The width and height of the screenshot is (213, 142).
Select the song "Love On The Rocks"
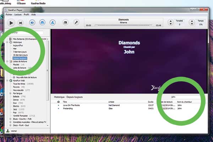tap(71, 105)
